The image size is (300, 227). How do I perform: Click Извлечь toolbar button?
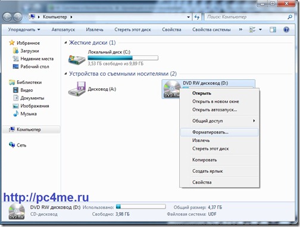95,30
